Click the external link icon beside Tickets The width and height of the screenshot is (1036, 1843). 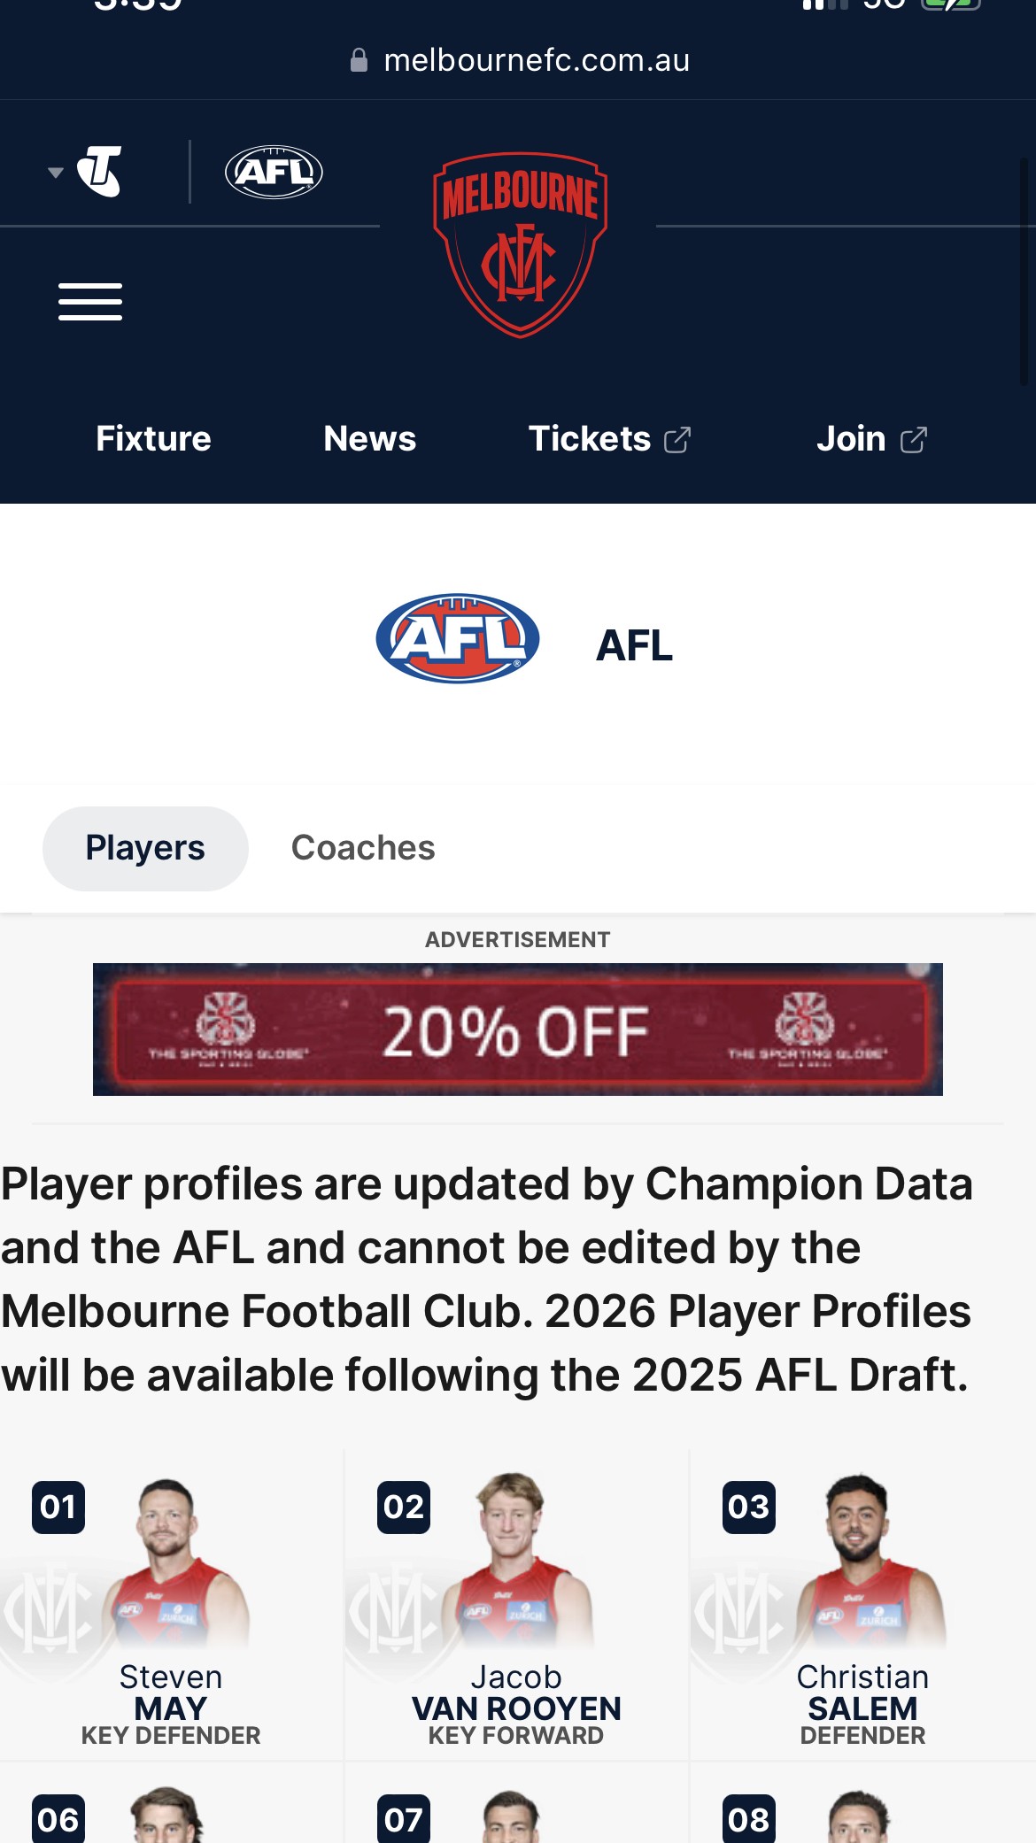pos(677,440)
